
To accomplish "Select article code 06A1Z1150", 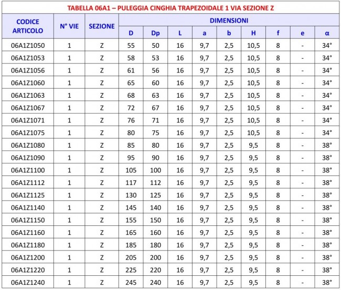I will (x=28, y=220).
